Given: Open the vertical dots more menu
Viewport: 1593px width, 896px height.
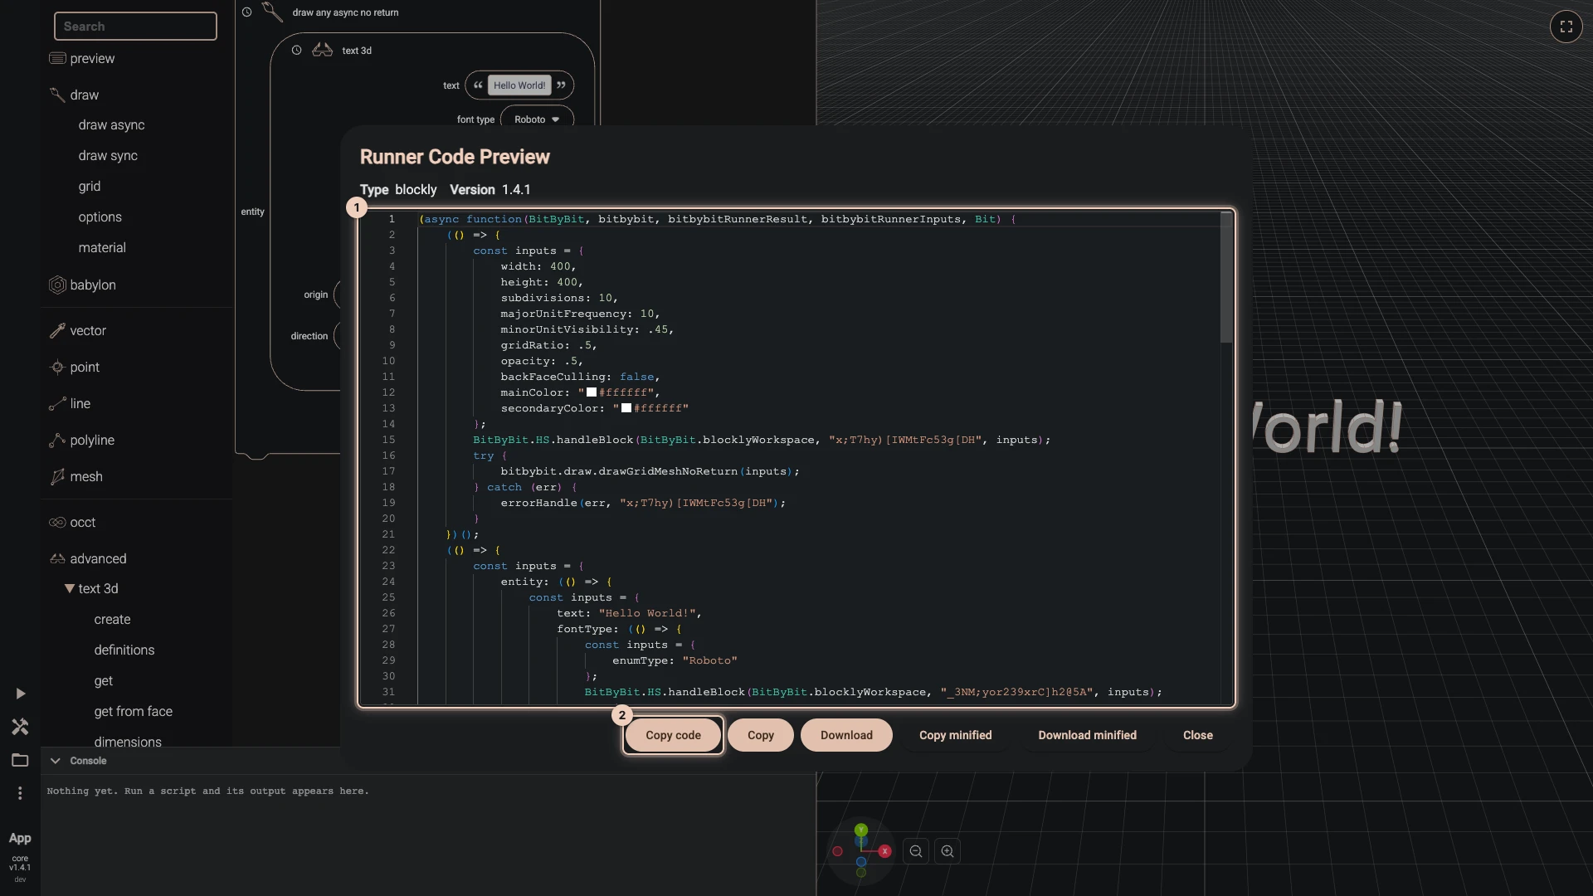Looking at the screenshot, I should point(20,793).
